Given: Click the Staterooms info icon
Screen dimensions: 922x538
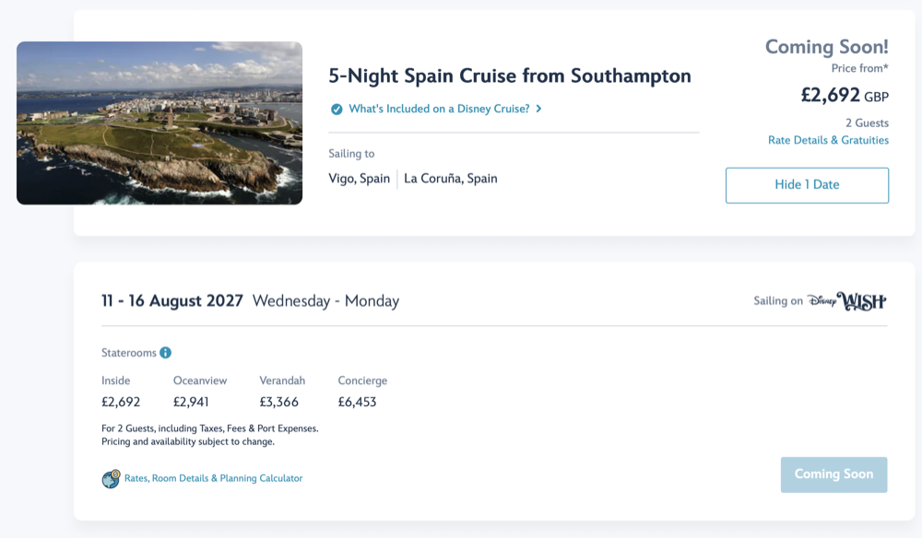Looking at the screenshot, I should pos(165,353).
